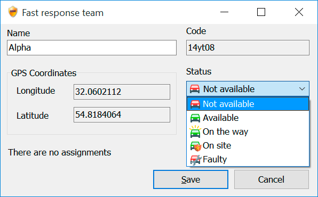Focus the Name field containing Alpha
Image resolution: width=318 pixels, height=197 pixels.
click(92, 47)
